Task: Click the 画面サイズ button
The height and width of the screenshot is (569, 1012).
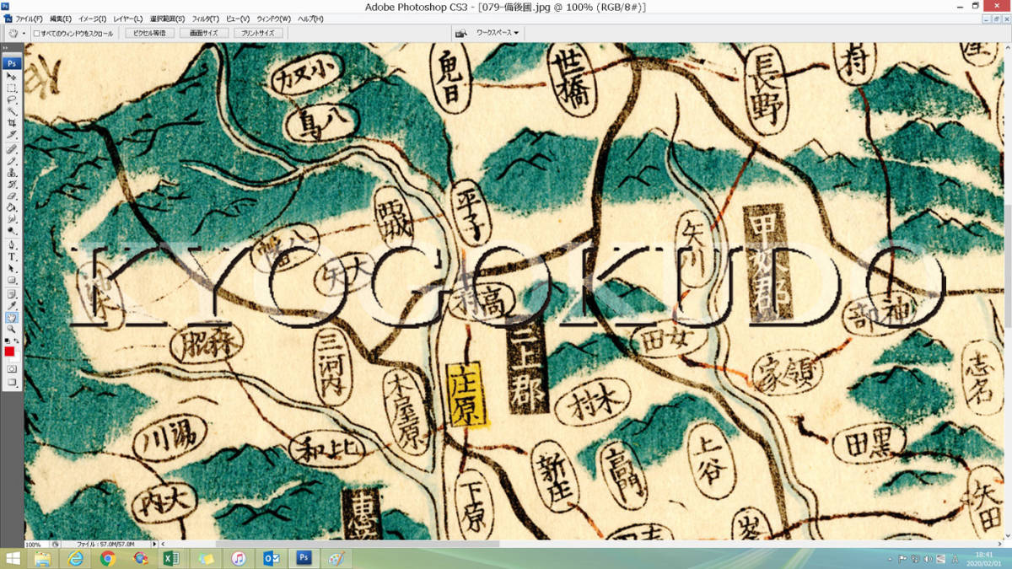Action: [x=203, y=33]
